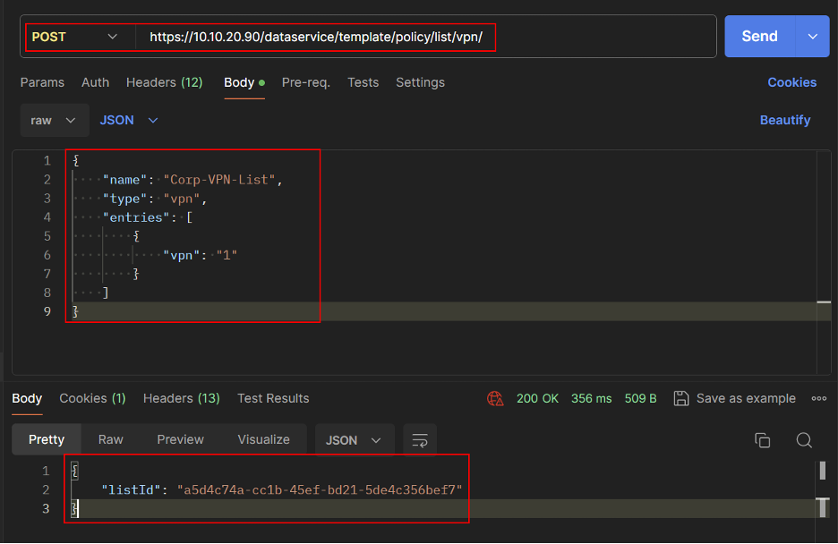
Task: Select the Raw response view
Action: tap(111, 439)
